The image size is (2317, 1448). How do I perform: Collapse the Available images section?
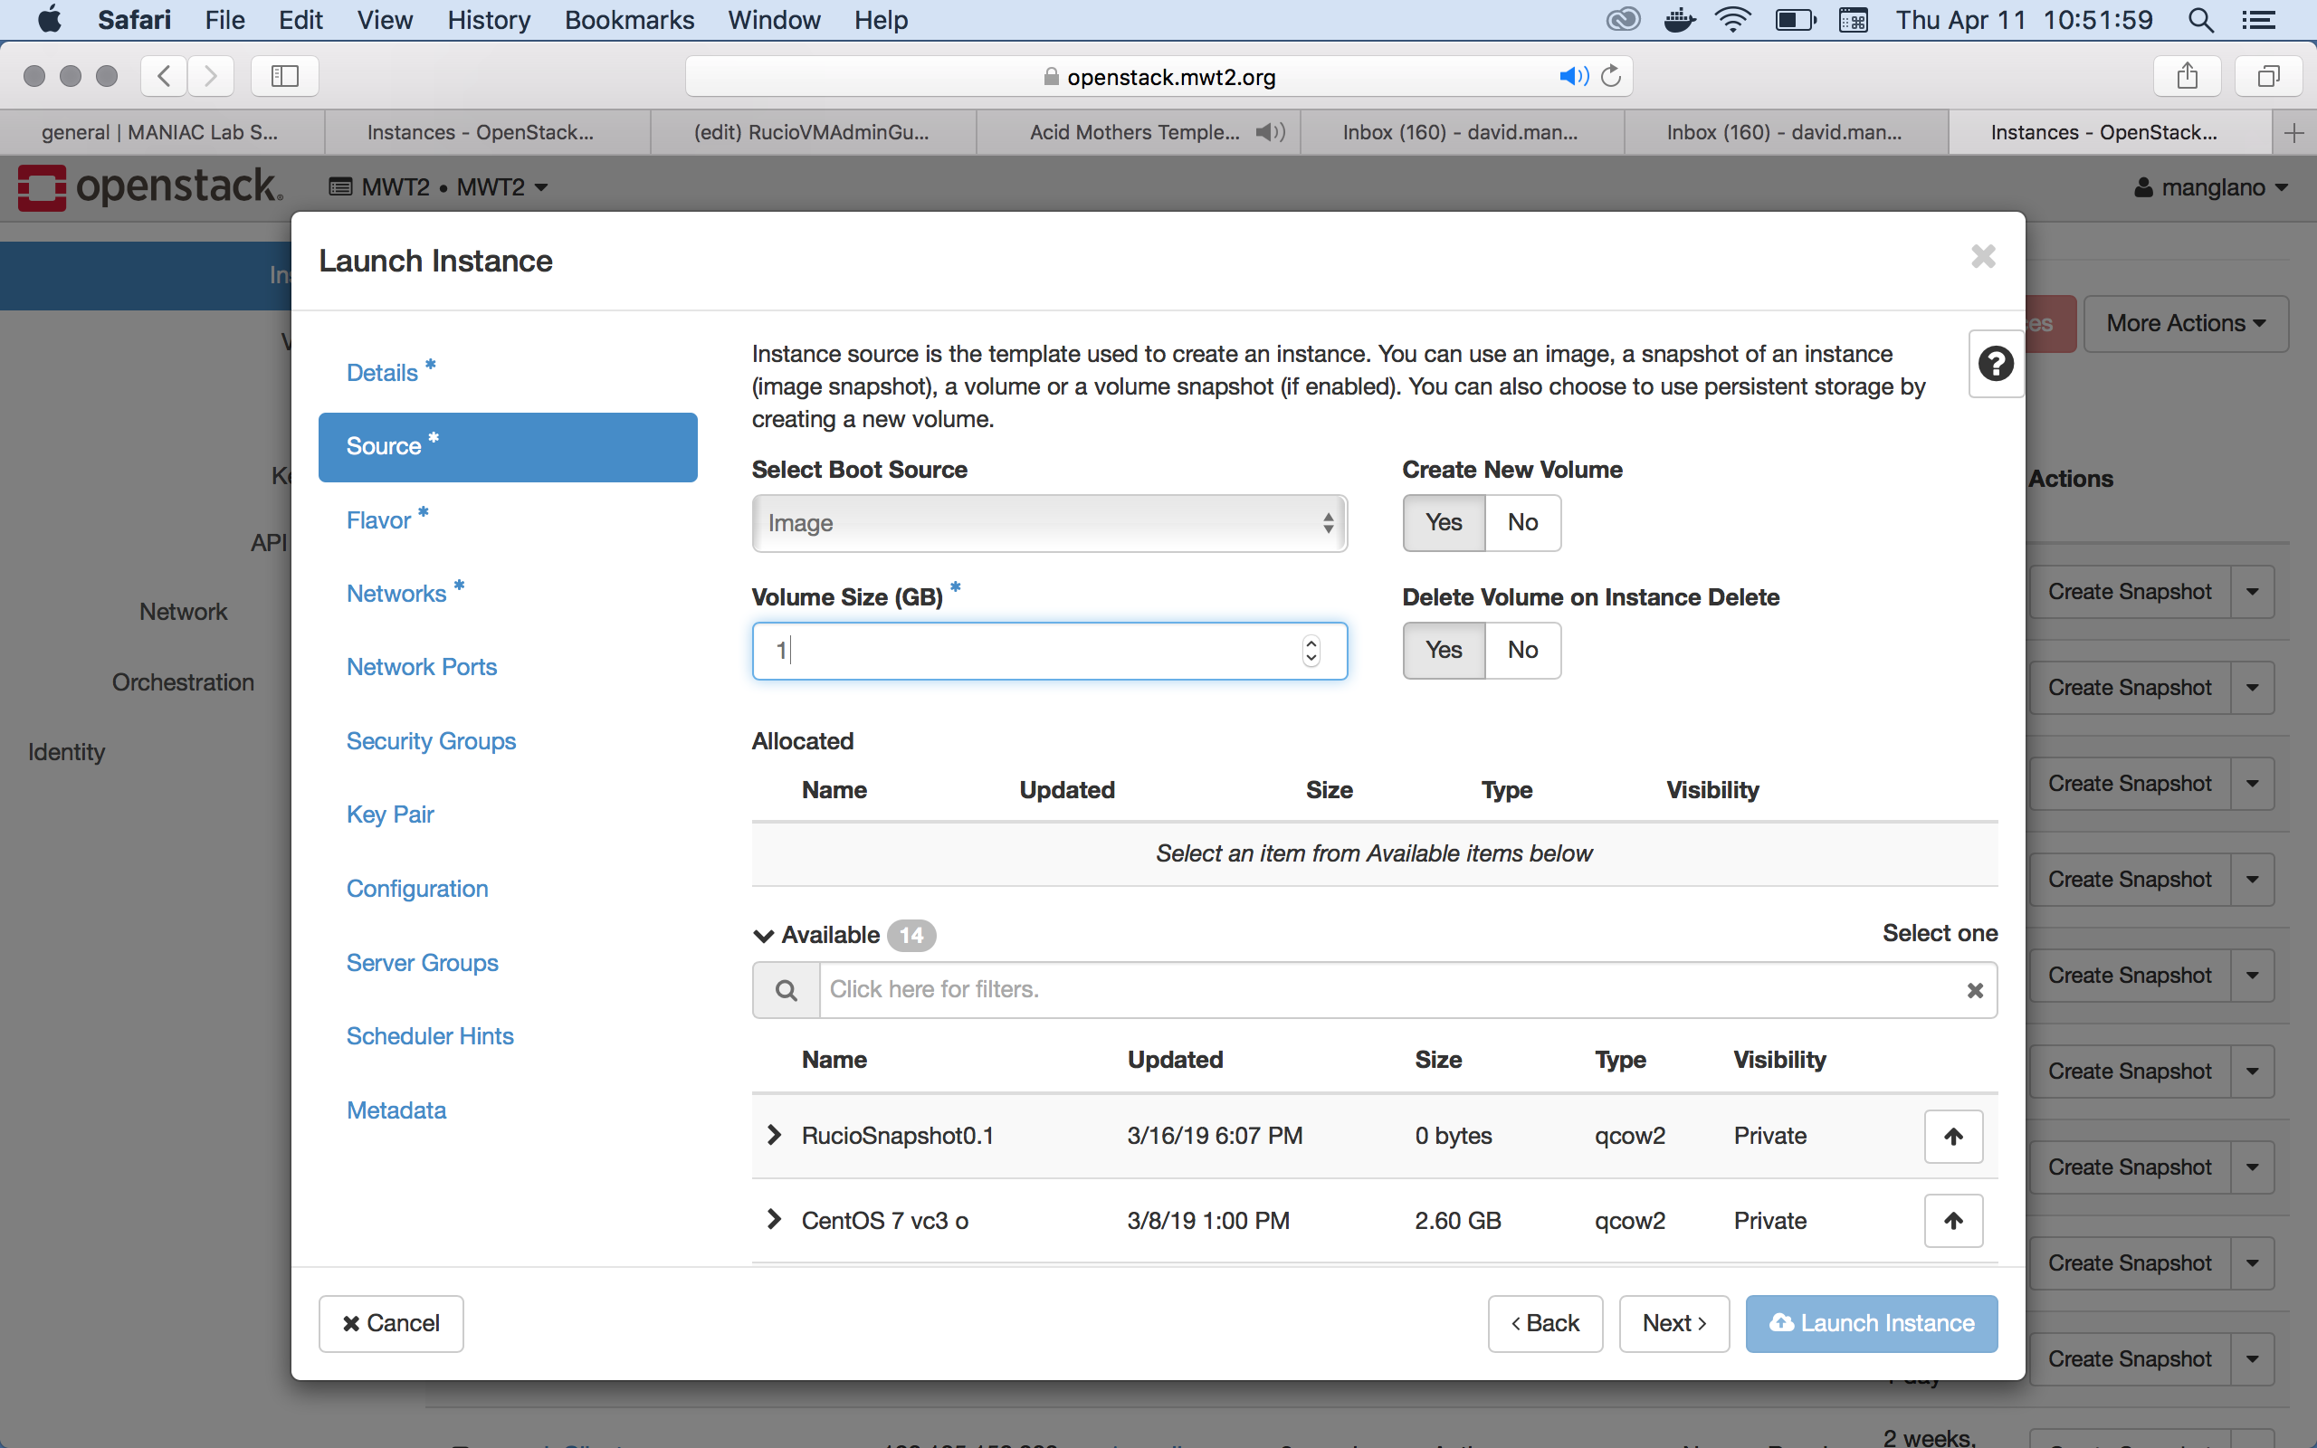tap(764, 936)
